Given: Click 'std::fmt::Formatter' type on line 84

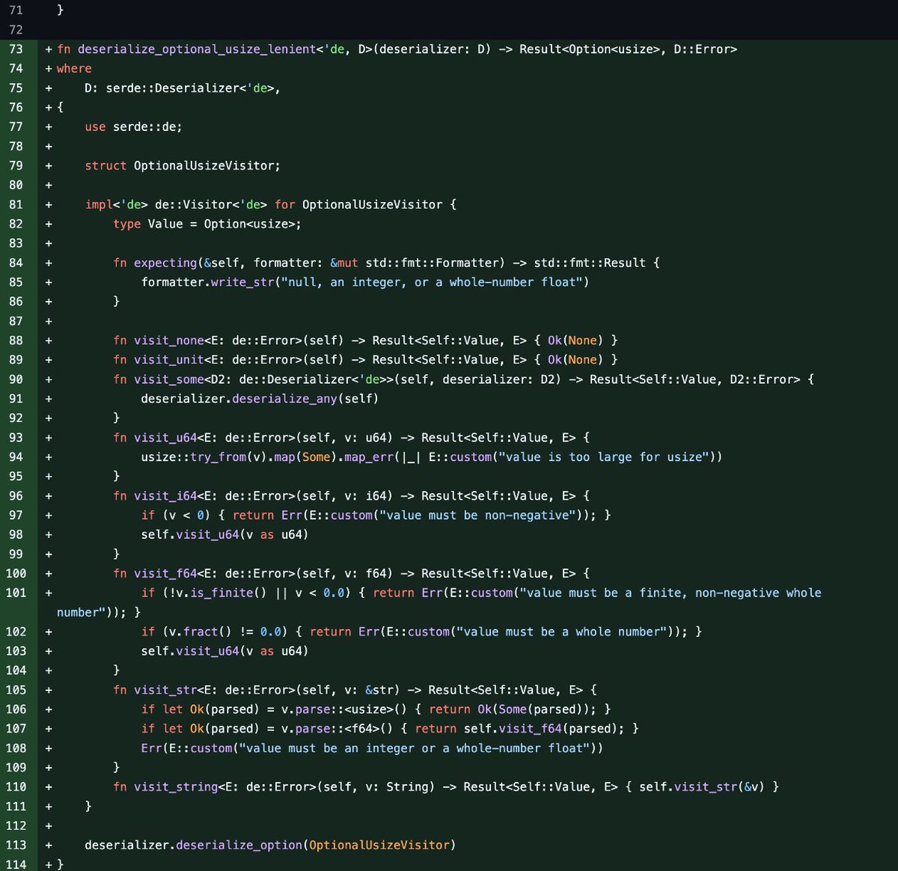Looking at the screenshot, I should tap(432, 263).
